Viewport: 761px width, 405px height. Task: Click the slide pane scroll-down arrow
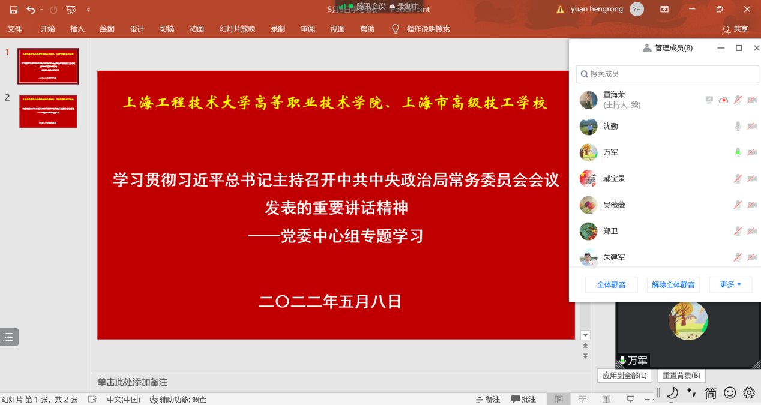point(585,335)
